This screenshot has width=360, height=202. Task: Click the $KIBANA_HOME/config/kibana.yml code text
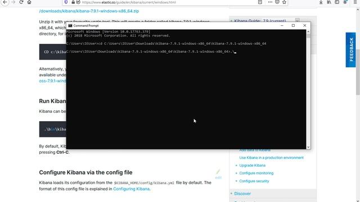point(144,183)
